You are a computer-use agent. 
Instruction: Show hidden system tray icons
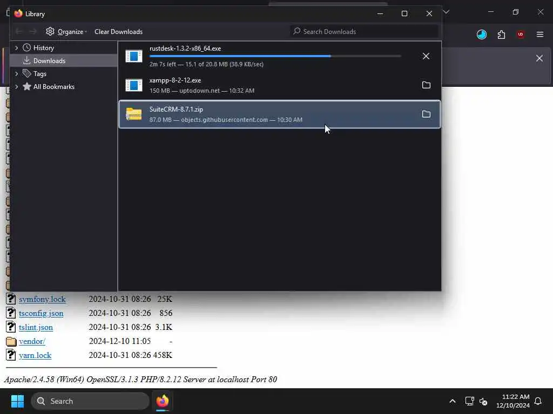[453, 401]
